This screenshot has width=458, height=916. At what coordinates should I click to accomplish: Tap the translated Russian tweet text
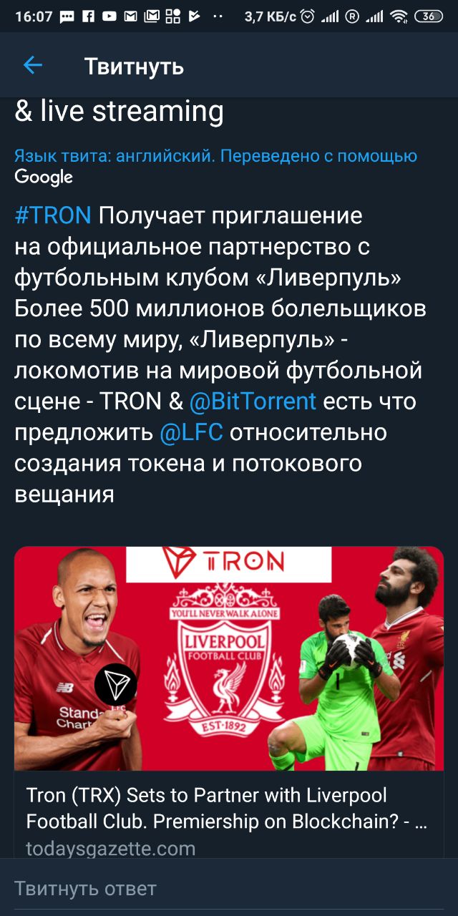[x=220, y=355]
